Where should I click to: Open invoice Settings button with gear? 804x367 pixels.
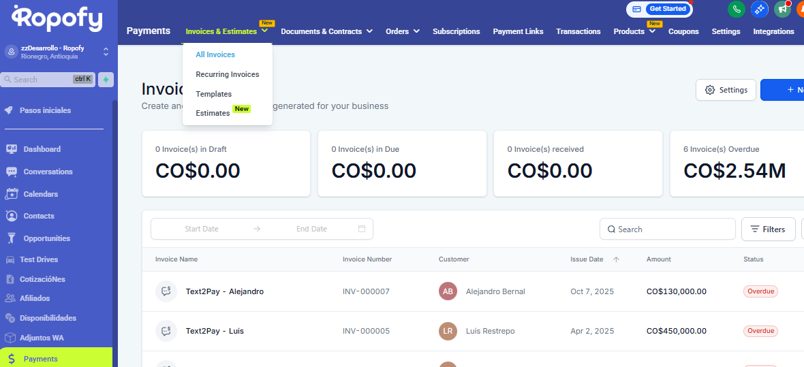pos(726,90)
